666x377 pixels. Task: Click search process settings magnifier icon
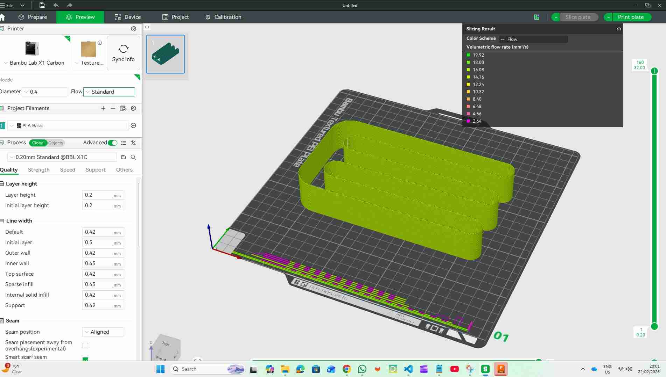133,157
